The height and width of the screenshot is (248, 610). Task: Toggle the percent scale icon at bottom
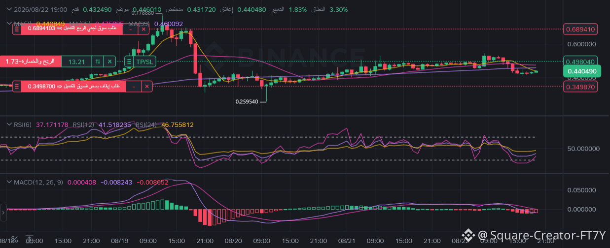14,240
